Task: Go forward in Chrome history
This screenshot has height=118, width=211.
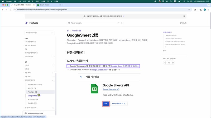Action: point(6,10)
